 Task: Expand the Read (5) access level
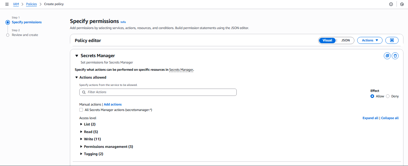pyautogui.click(x=81, y=132)
